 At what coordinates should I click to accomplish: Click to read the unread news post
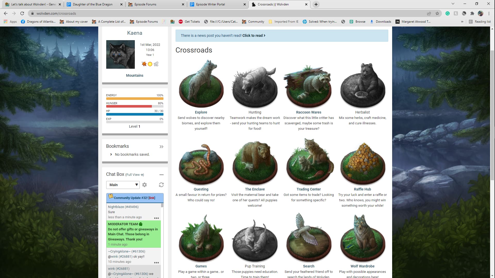click(254, 36)
